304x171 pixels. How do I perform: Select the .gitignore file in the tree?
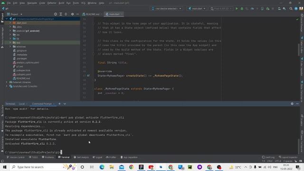coord(21,51)
